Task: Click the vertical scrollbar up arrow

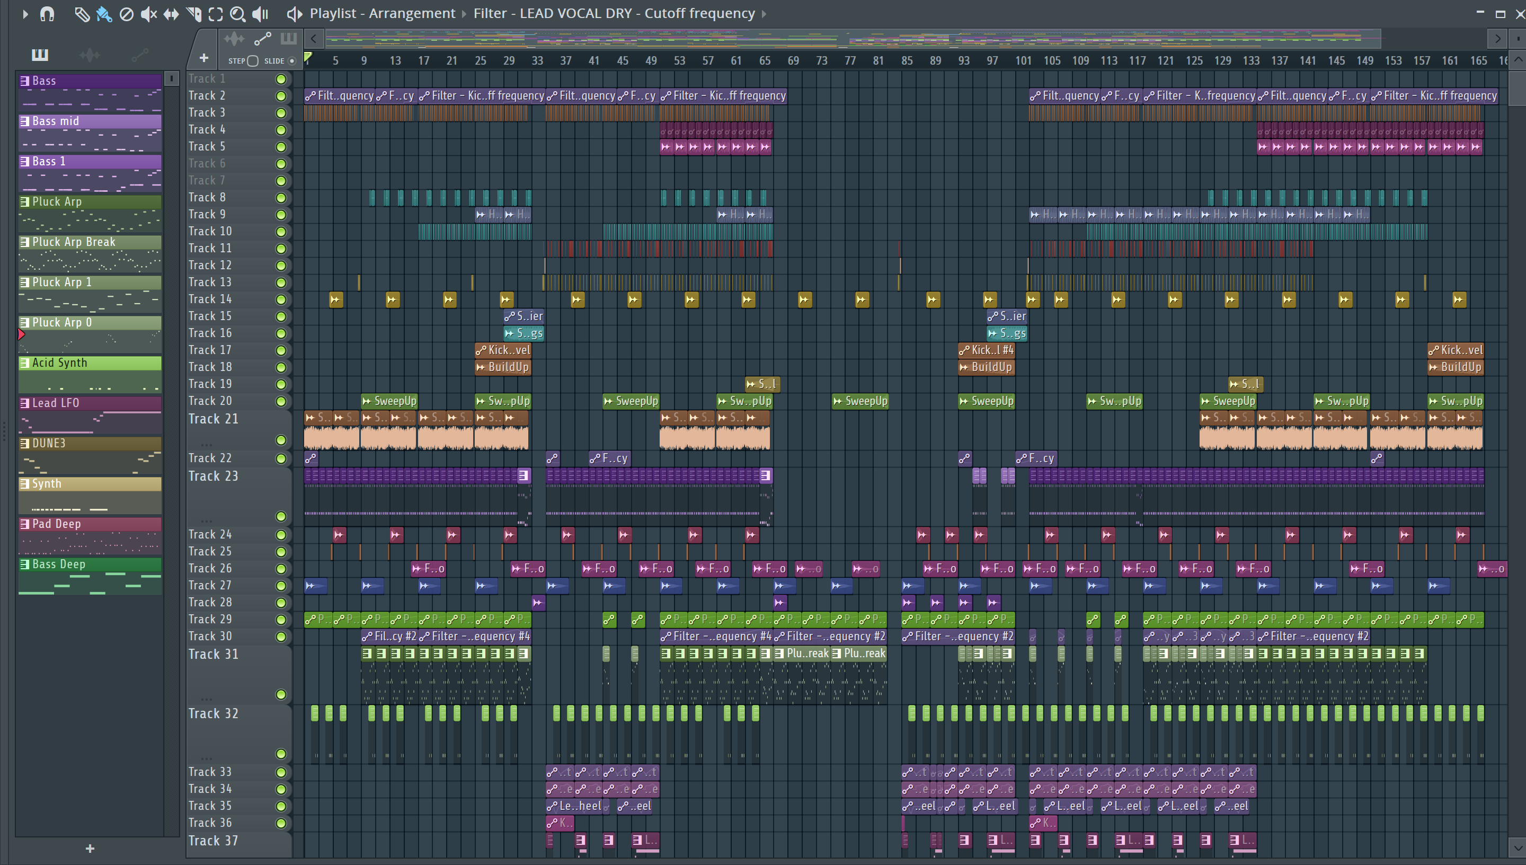Action: 1518,59
